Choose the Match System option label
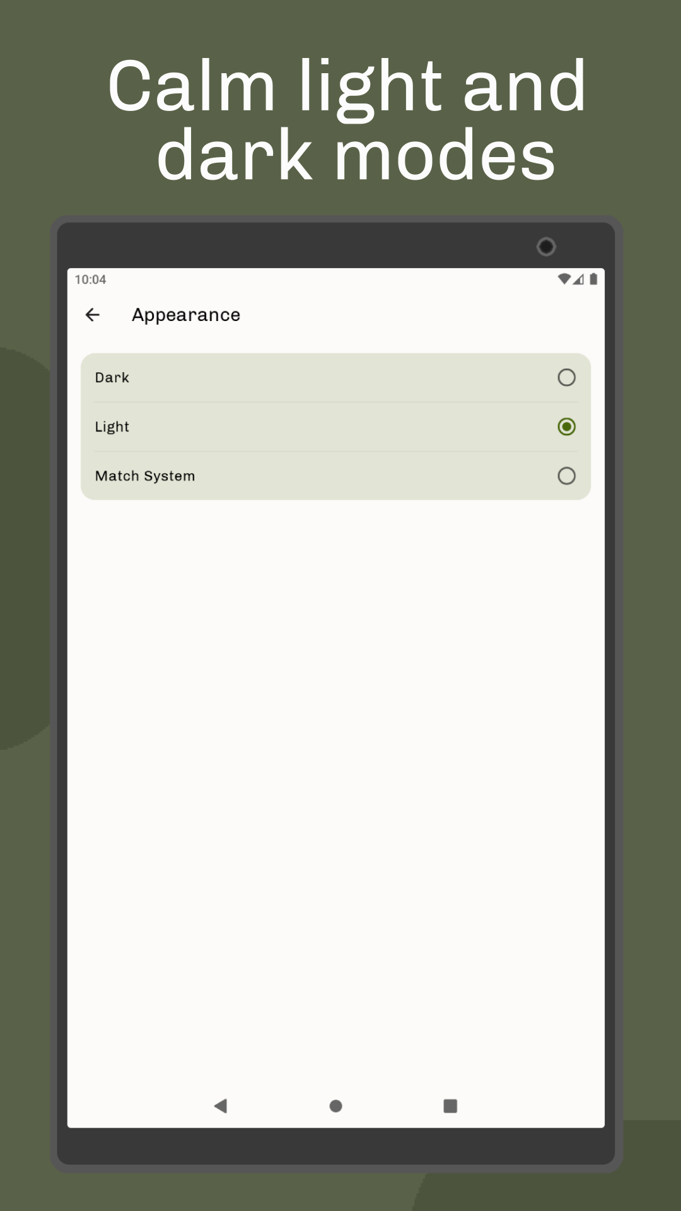Image resolution: width=681 pixels, height=1211 pixels. point(145,476)
